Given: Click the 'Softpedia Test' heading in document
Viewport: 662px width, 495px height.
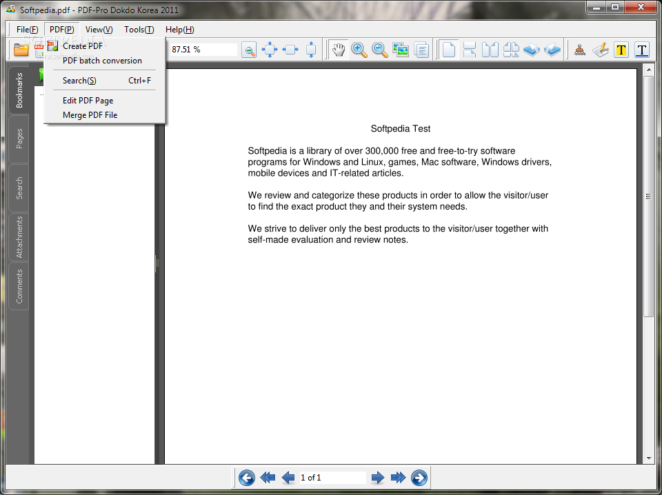Looking at the screenshot, I should coord(400,129).
